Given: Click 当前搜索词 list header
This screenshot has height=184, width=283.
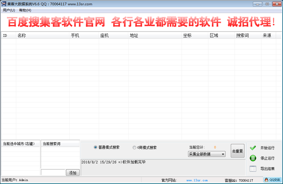Looking at the screenshot, I should tap(60, 144).
